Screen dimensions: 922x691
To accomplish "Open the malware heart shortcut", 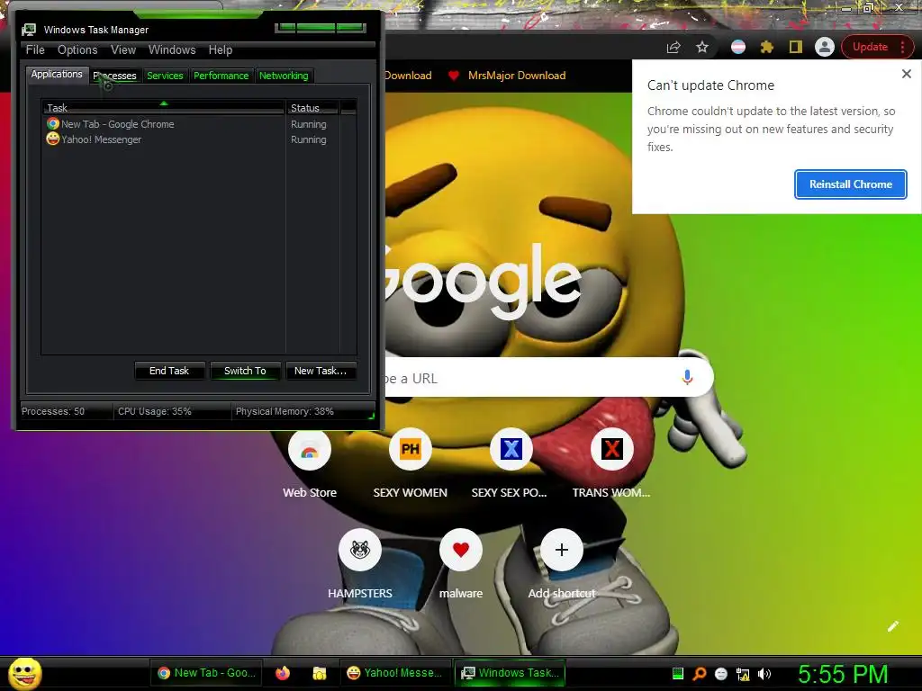I will pyautogui.click(x=461, y=564).
